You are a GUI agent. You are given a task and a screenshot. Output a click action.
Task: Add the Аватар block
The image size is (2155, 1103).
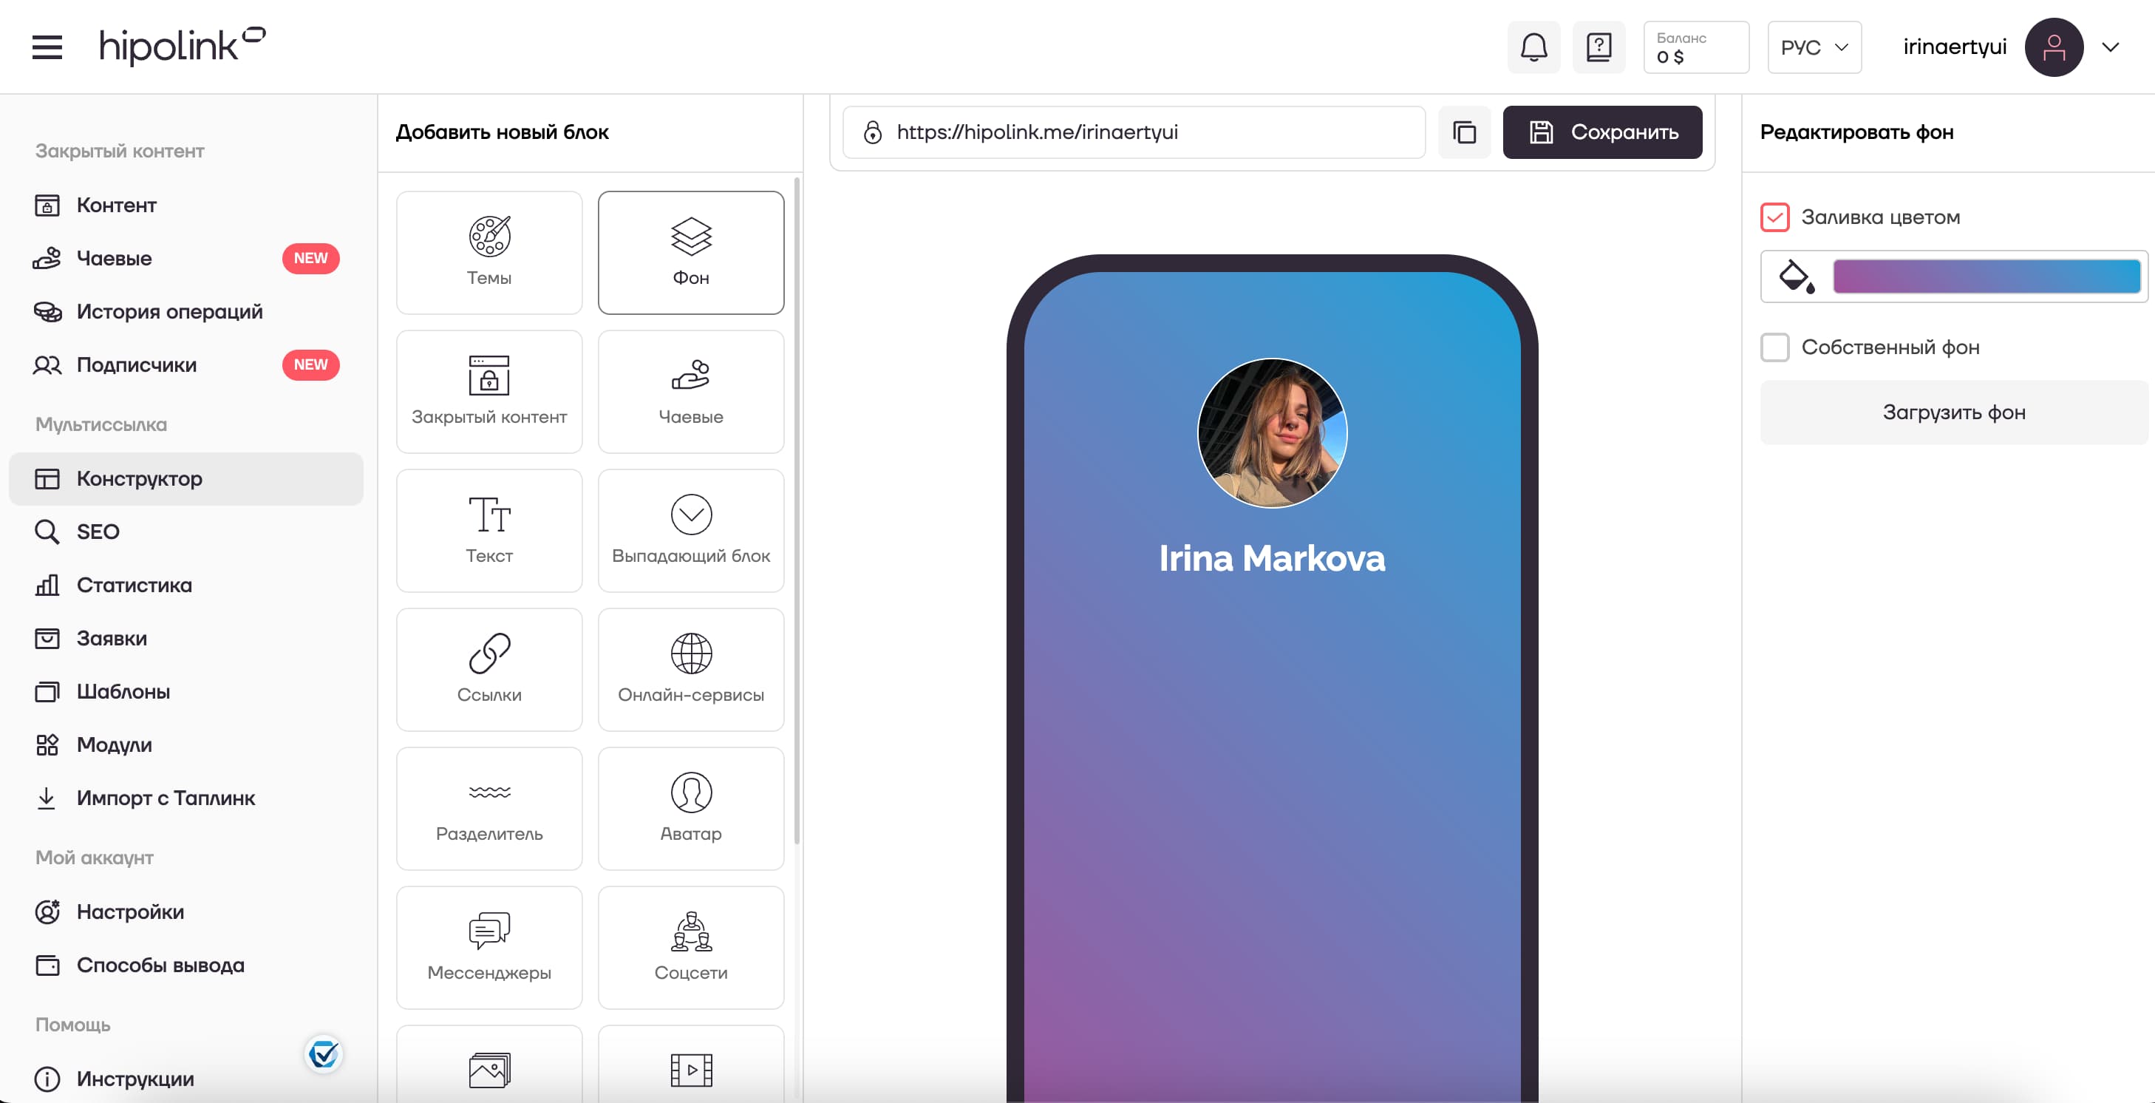[691, 809]
